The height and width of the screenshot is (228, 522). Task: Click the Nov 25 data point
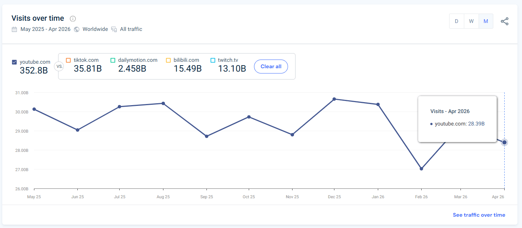point(292,135)
